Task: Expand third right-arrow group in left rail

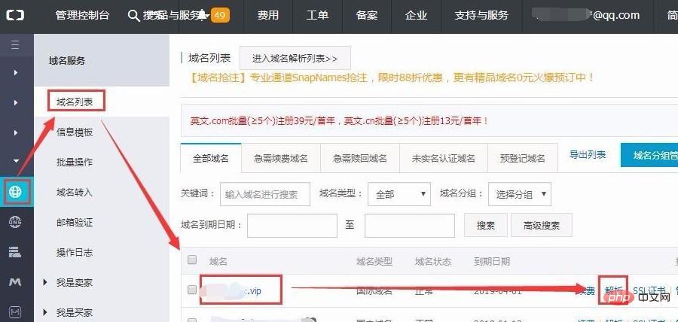Action: (x=16, y=132)
